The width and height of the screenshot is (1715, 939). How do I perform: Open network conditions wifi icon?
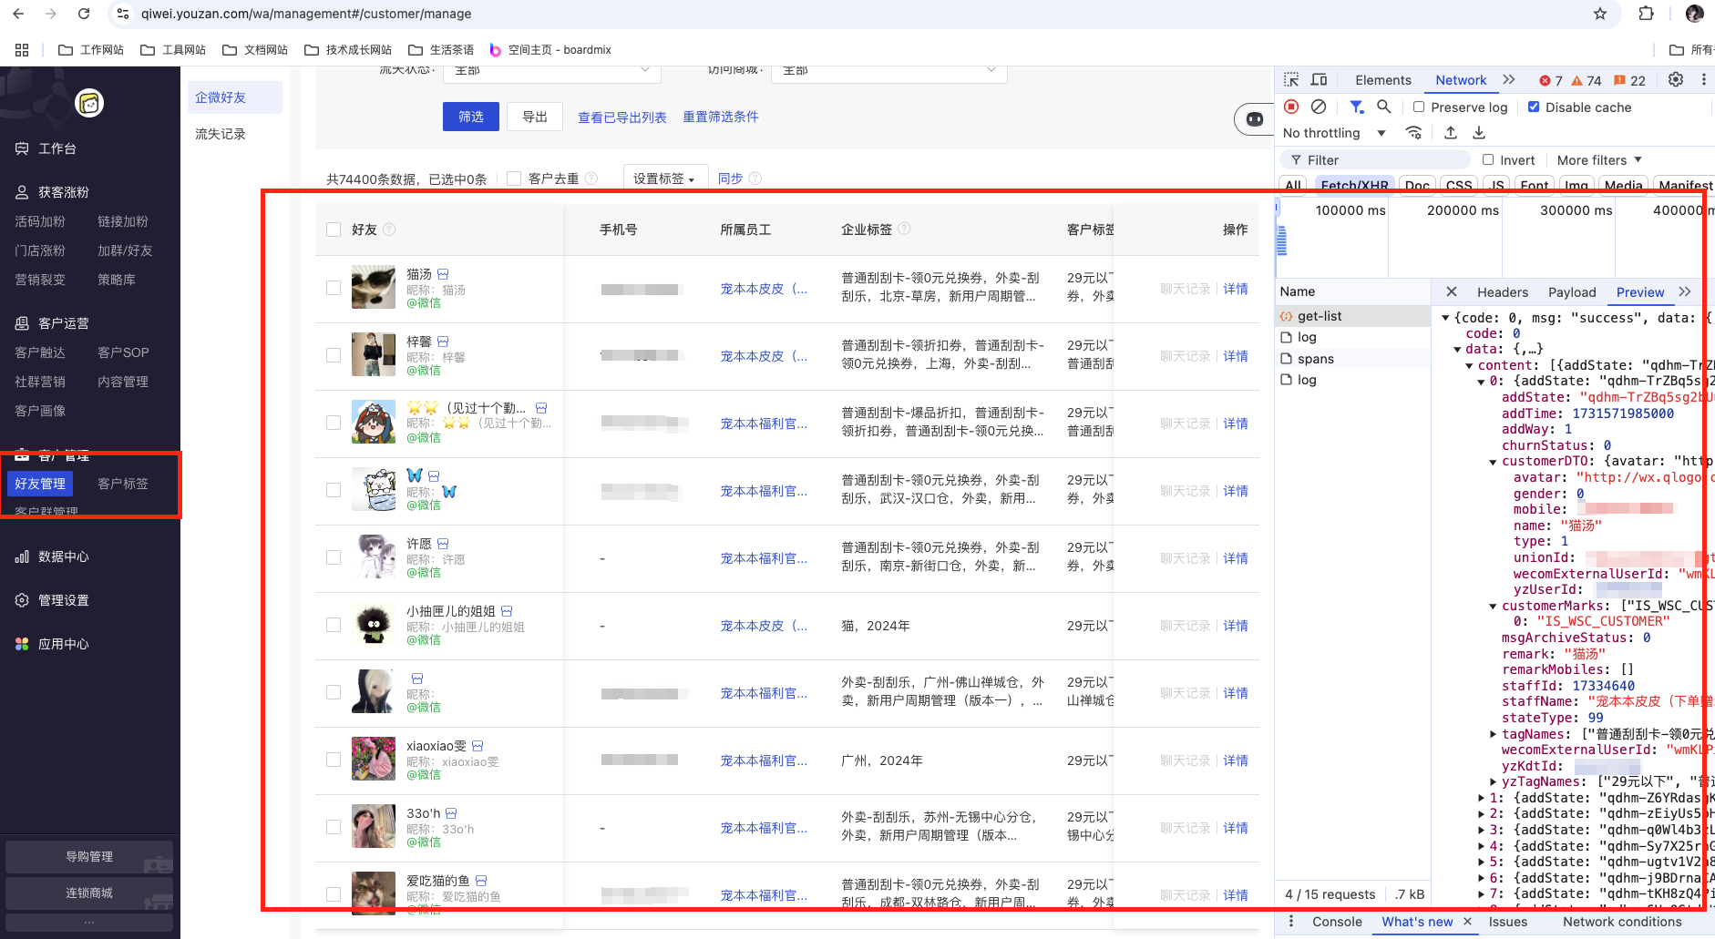1414,133
